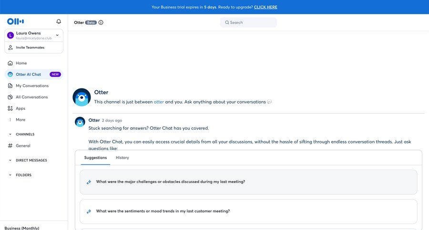Image resolution: width=429 pixels, height=230 pixels.
Task: Click the General channel hash icon
Action: pyautogui.click(x=10, y=146)
